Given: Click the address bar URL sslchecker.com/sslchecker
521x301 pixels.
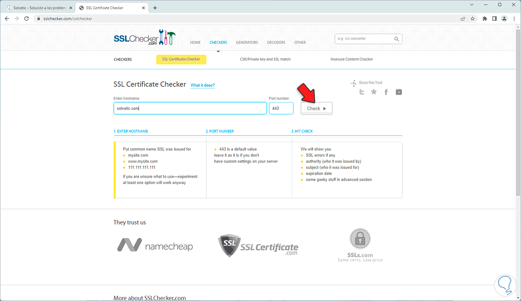Looking at the screenshot, I should (68, 19).
